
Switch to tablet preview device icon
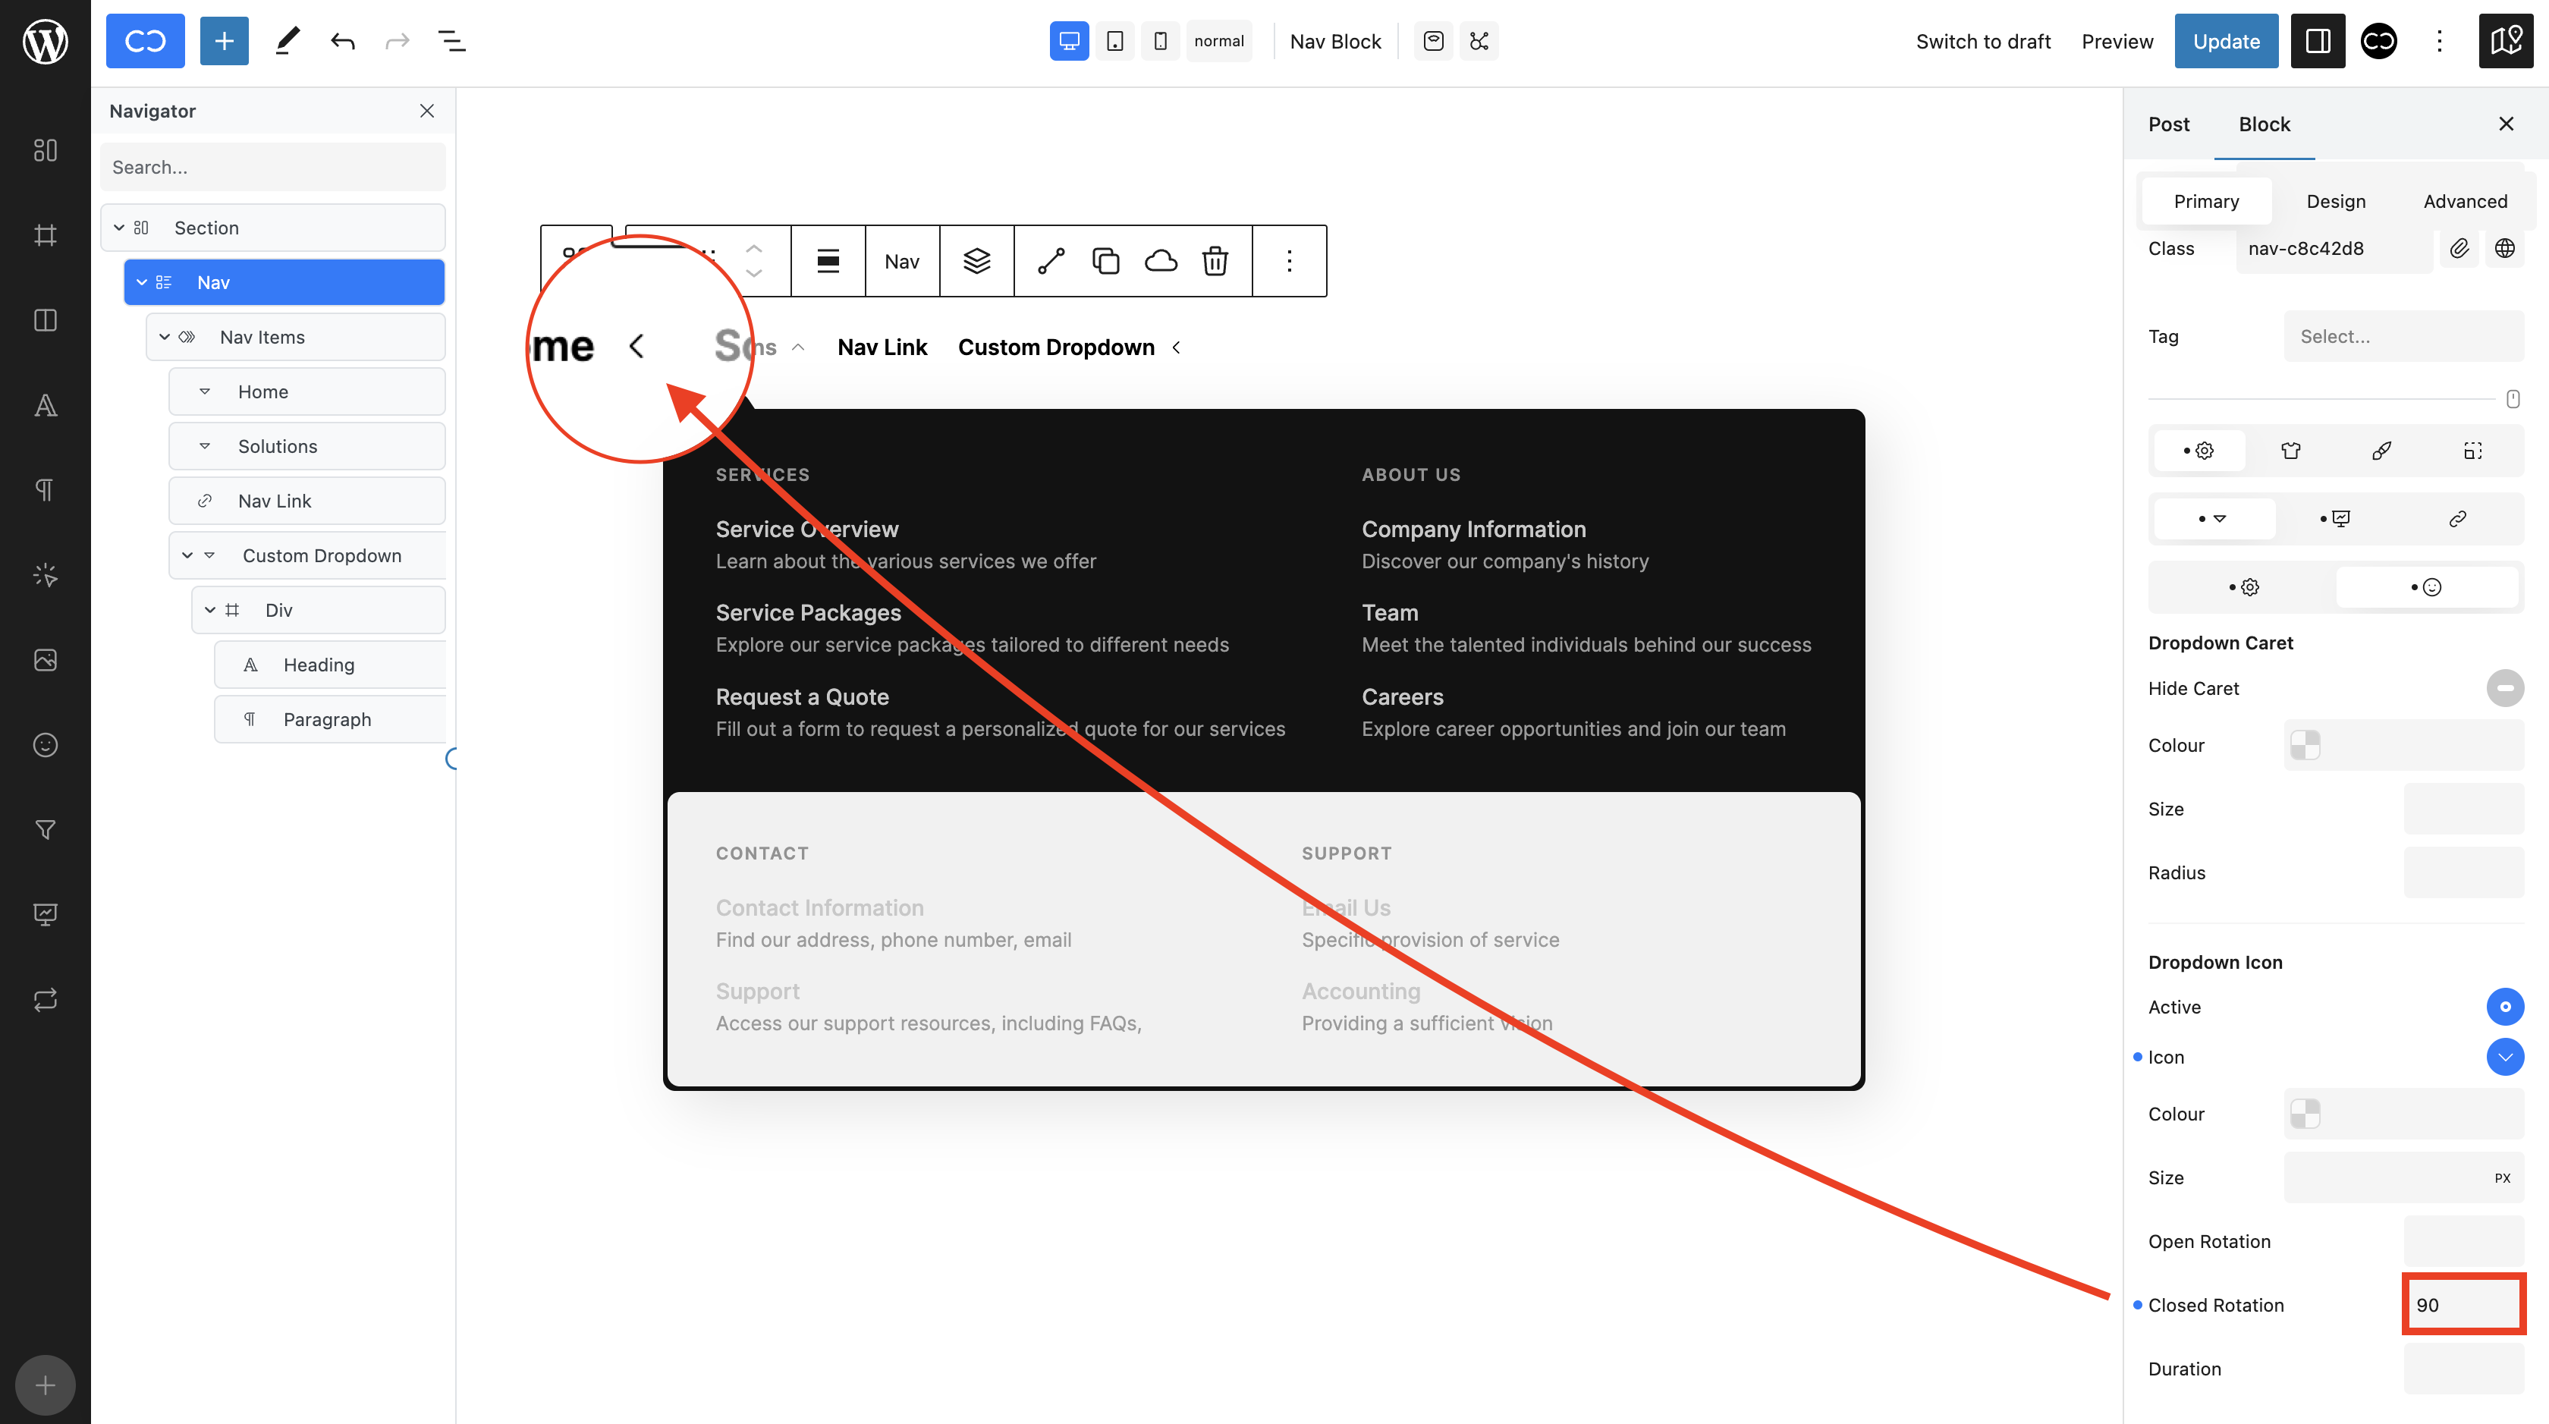click(x=1114, y=42)
